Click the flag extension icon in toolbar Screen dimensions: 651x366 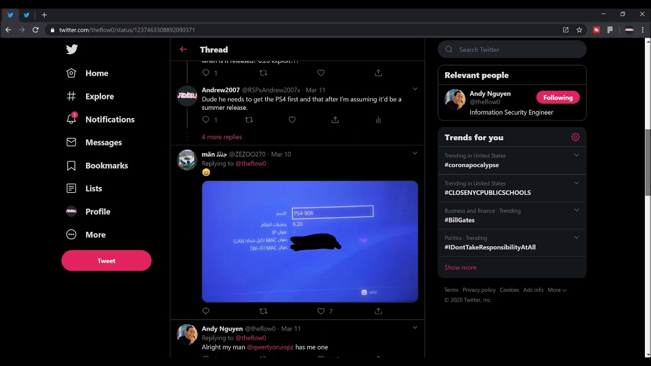click(x=610, y=30)
